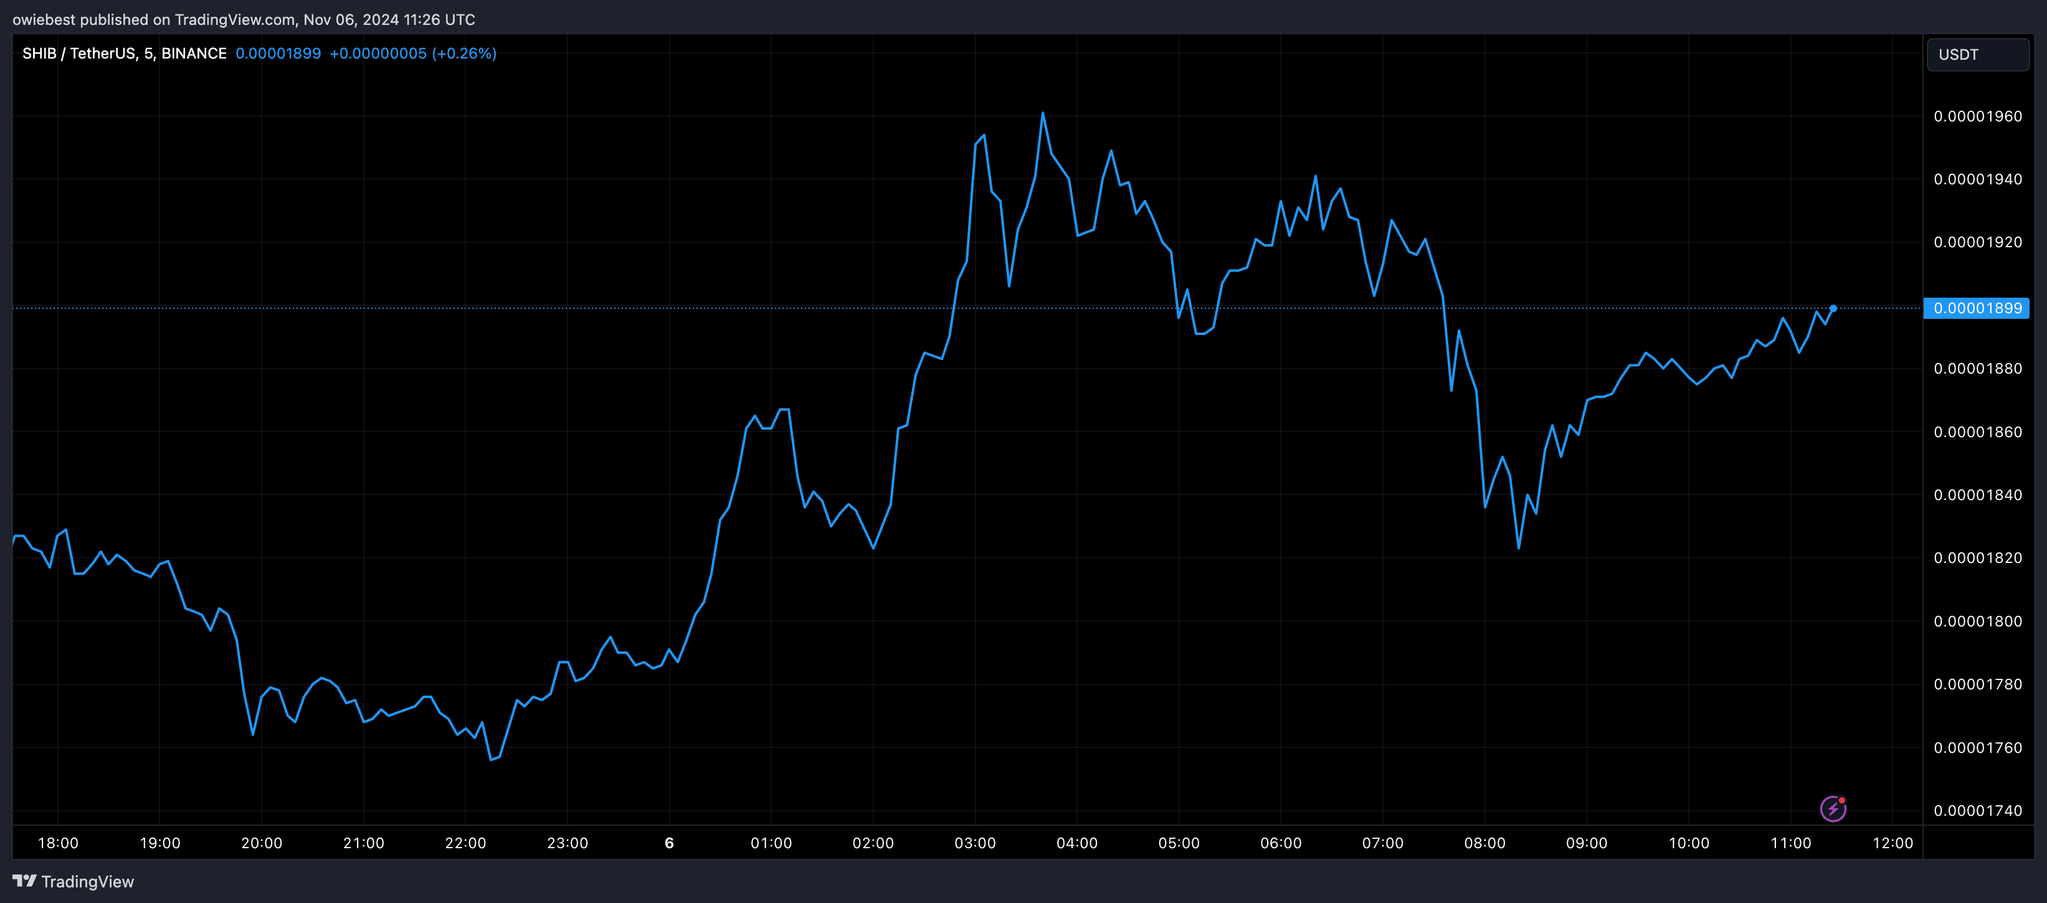Click the TradingView logo icon

(x=25, y=881)
